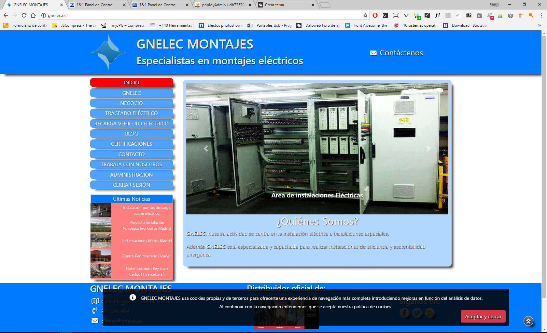Click the Polideportivo Gallur news thumbnail

pos(101,225)
